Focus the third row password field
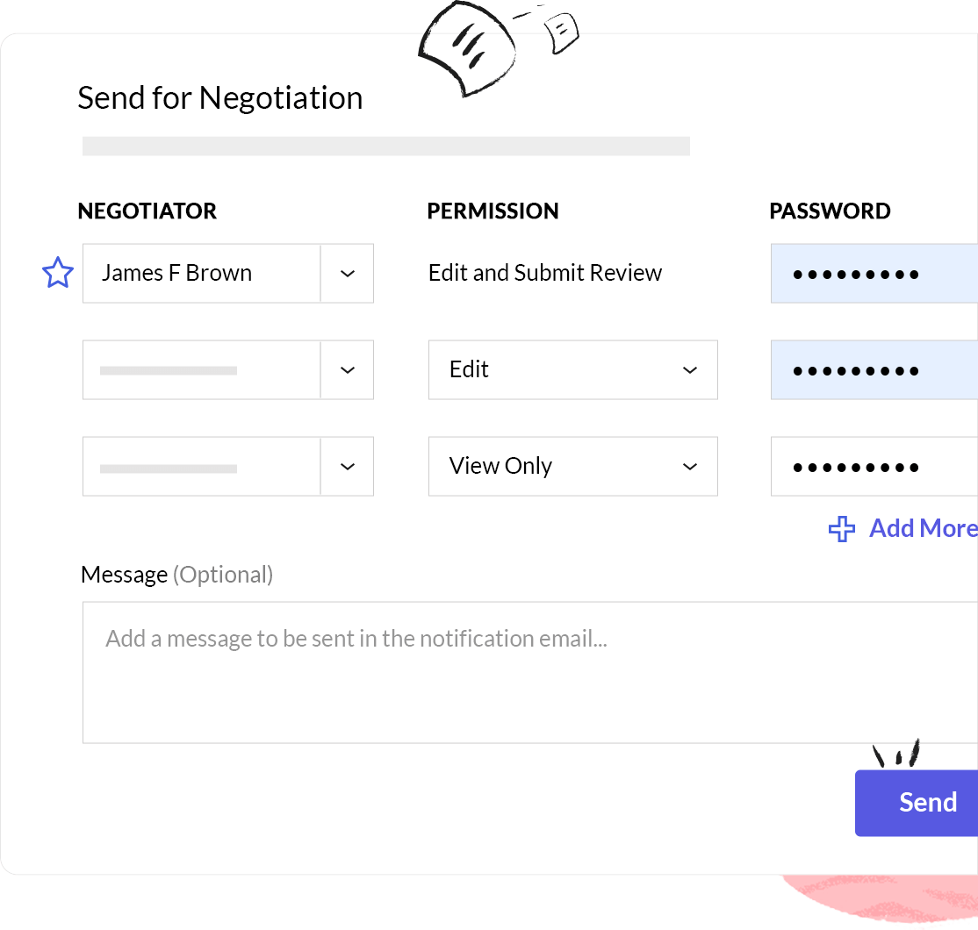 tap(874, 467)
